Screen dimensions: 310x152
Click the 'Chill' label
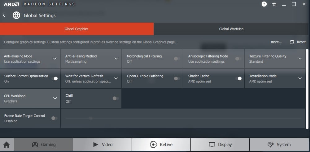pos(69,96)
